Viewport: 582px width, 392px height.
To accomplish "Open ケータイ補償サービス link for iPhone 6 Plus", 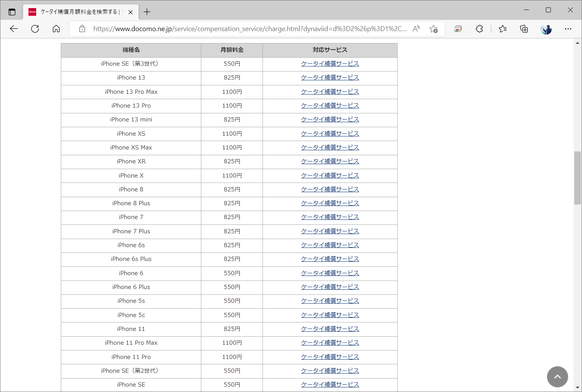I will [330, 287].
